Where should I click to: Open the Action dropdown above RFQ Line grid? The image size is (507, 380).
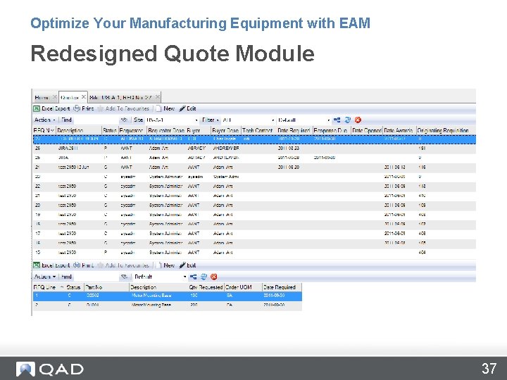pyautogui.click(x=45, y=277)
